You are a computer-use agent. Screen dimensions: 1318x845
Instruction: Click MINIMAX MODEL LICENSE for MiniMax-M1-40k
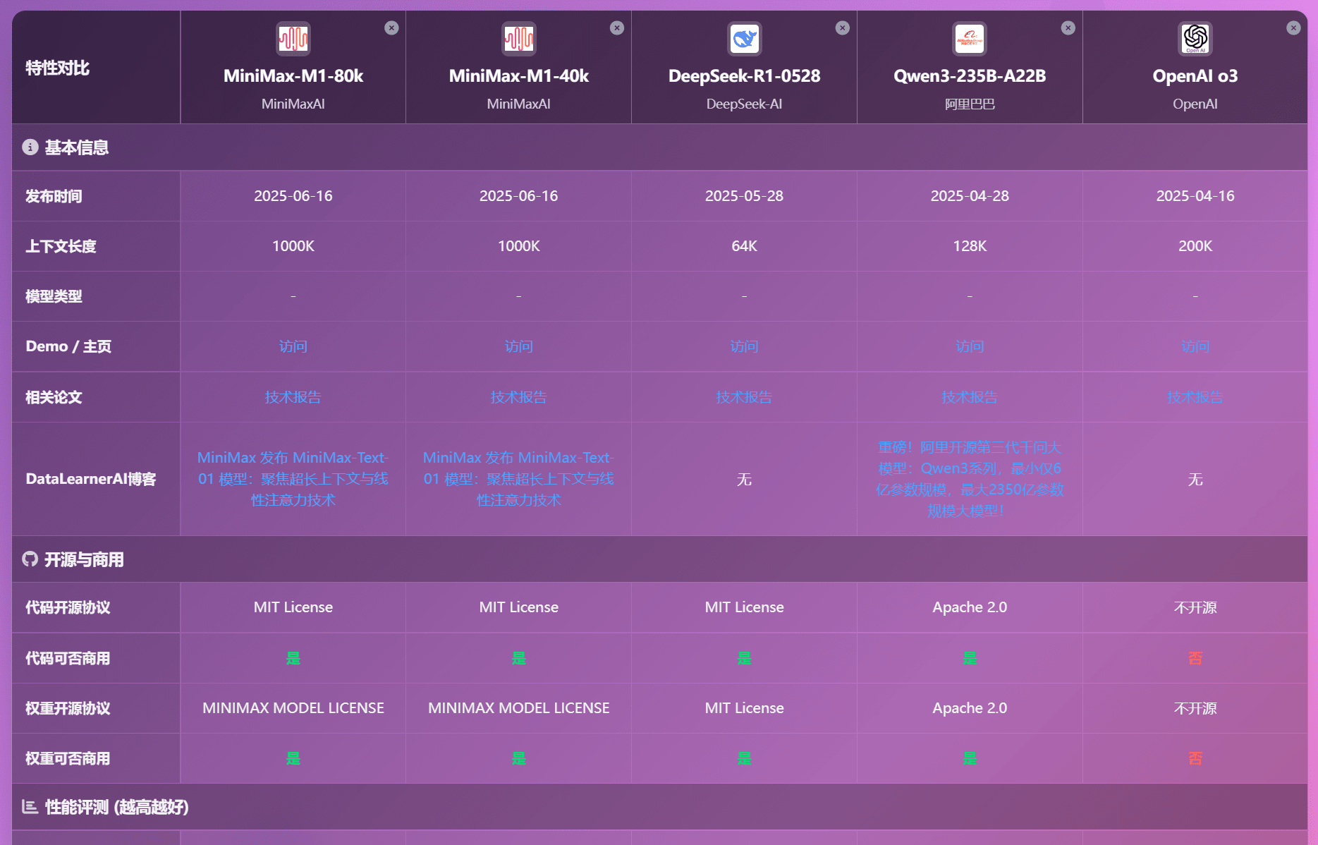[x=519, y=708]
